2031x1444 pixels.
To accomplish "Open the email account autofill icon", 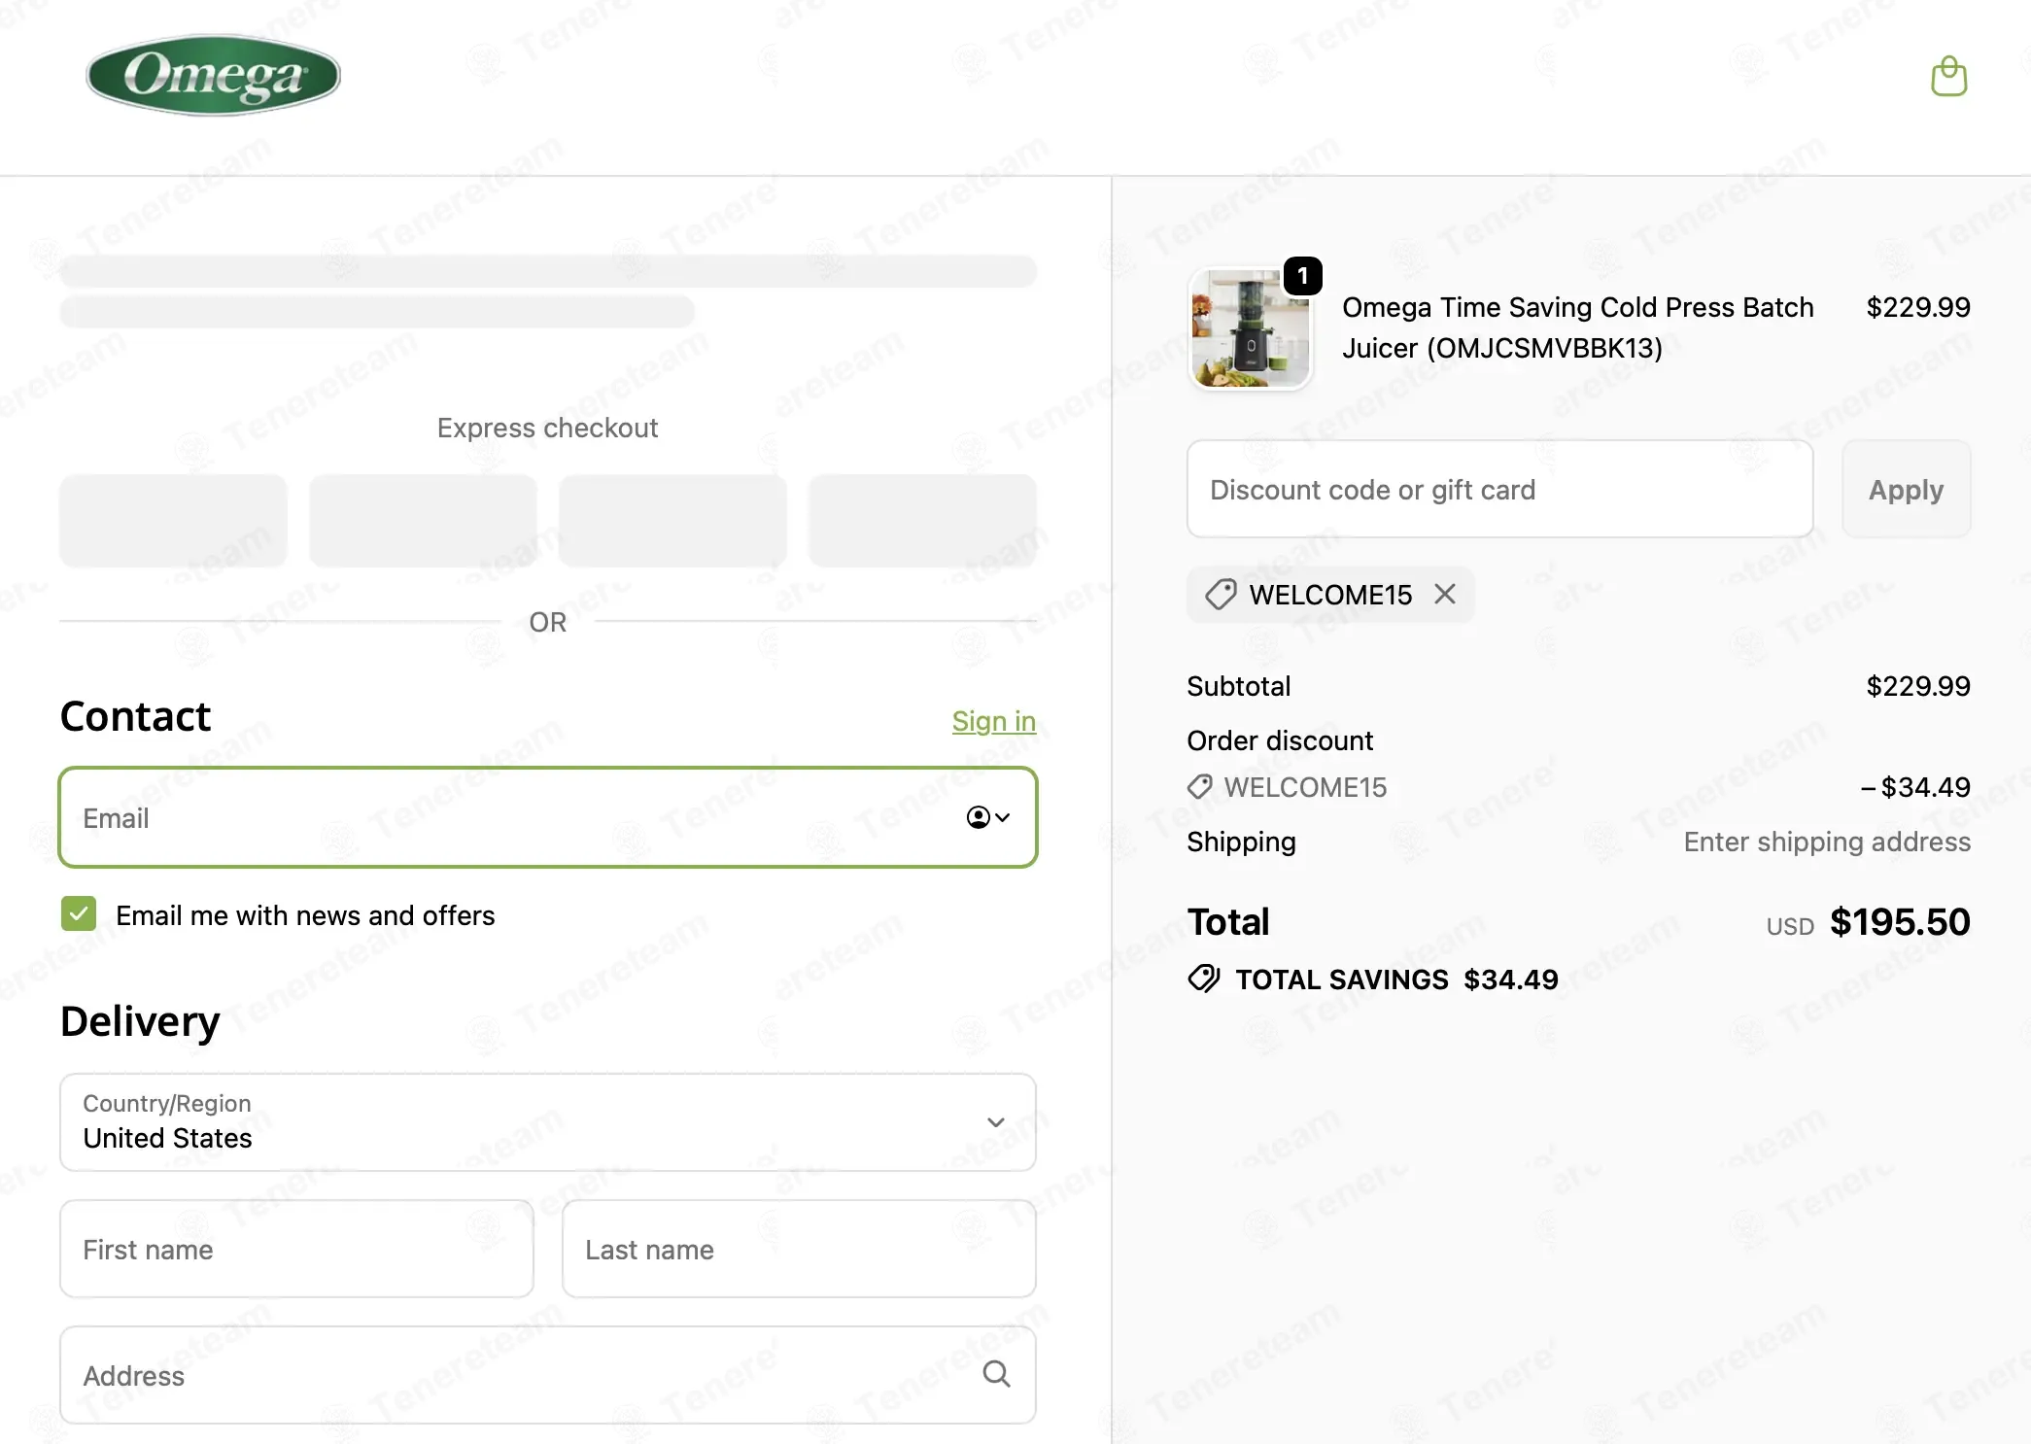I will pyautogui.click(x=988, y=817).
